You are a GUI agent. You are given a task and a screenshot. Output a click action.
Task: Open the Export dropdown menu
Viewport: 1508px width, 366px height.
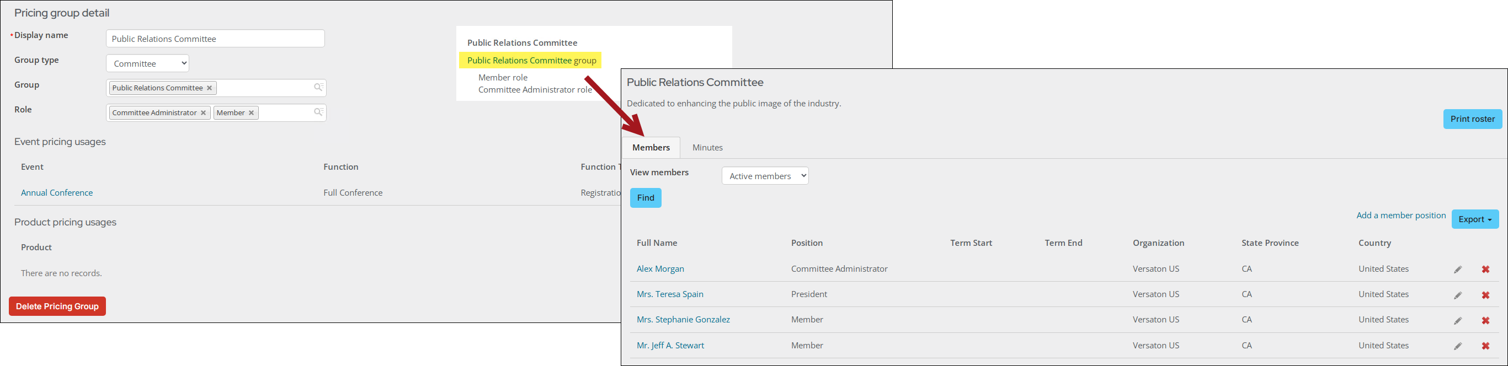(x=1475, y=219)
